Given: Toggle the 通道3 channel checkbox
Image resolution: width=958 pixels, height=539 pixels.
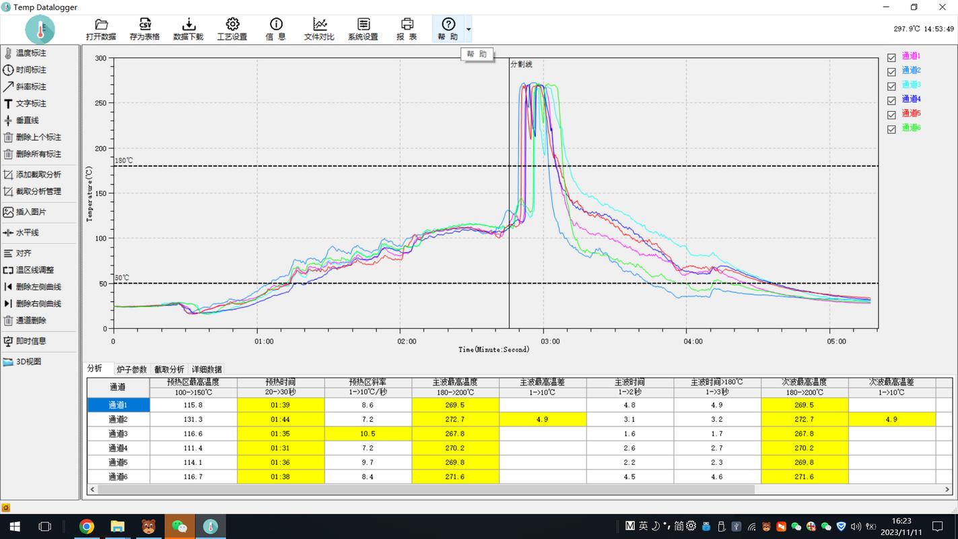Looking at the screenshot, I should tap(891, 86).
